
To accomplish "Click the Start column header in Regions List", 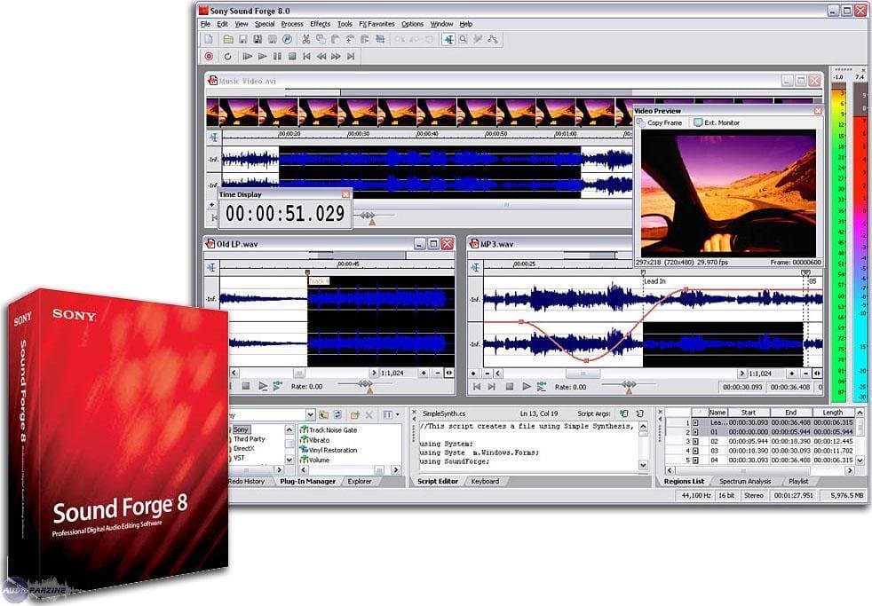I will tap(748, 413).
